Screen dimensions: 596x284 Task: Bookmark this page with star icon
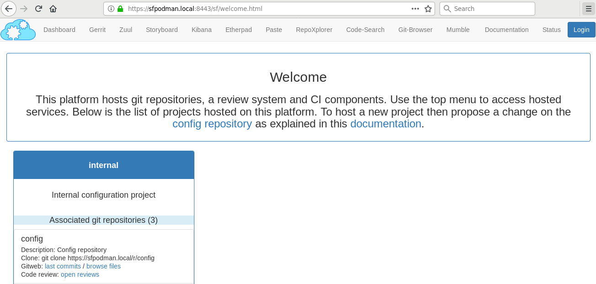click(x=428, y=9)
